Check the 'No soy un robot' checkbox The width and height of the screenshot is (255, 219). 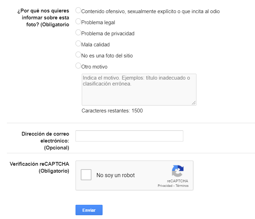pyautogui.click(x=86, y=175)
